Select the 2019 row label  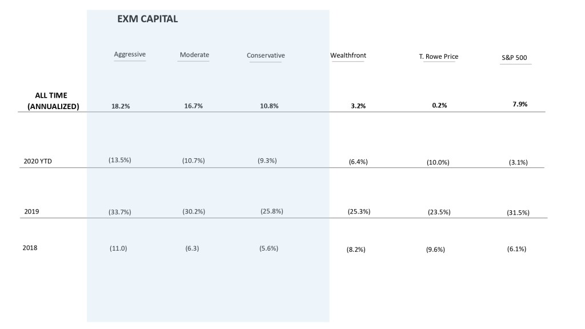[31, 211]
